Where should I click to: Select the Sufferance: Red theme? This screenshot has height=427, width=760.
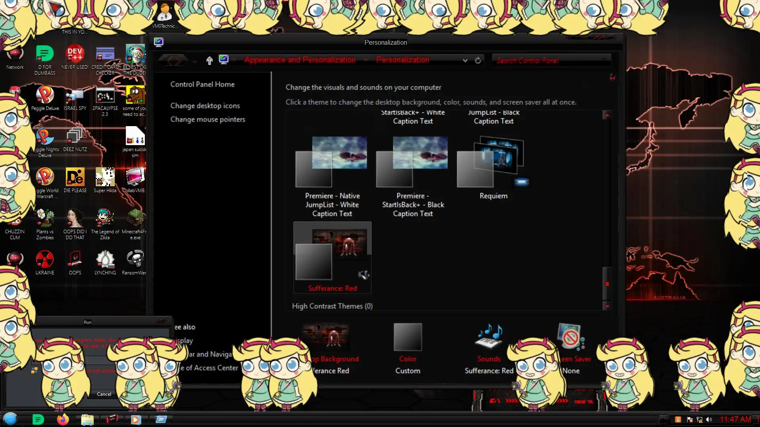332,258
